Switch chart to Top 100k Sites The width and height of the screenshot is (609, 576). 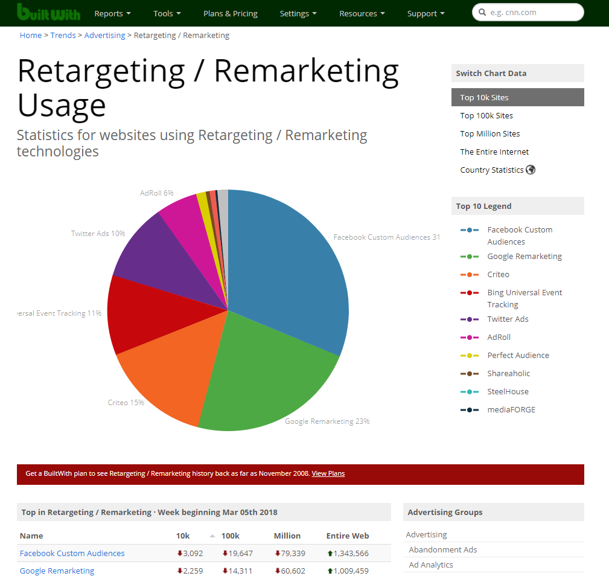(486, 115)
